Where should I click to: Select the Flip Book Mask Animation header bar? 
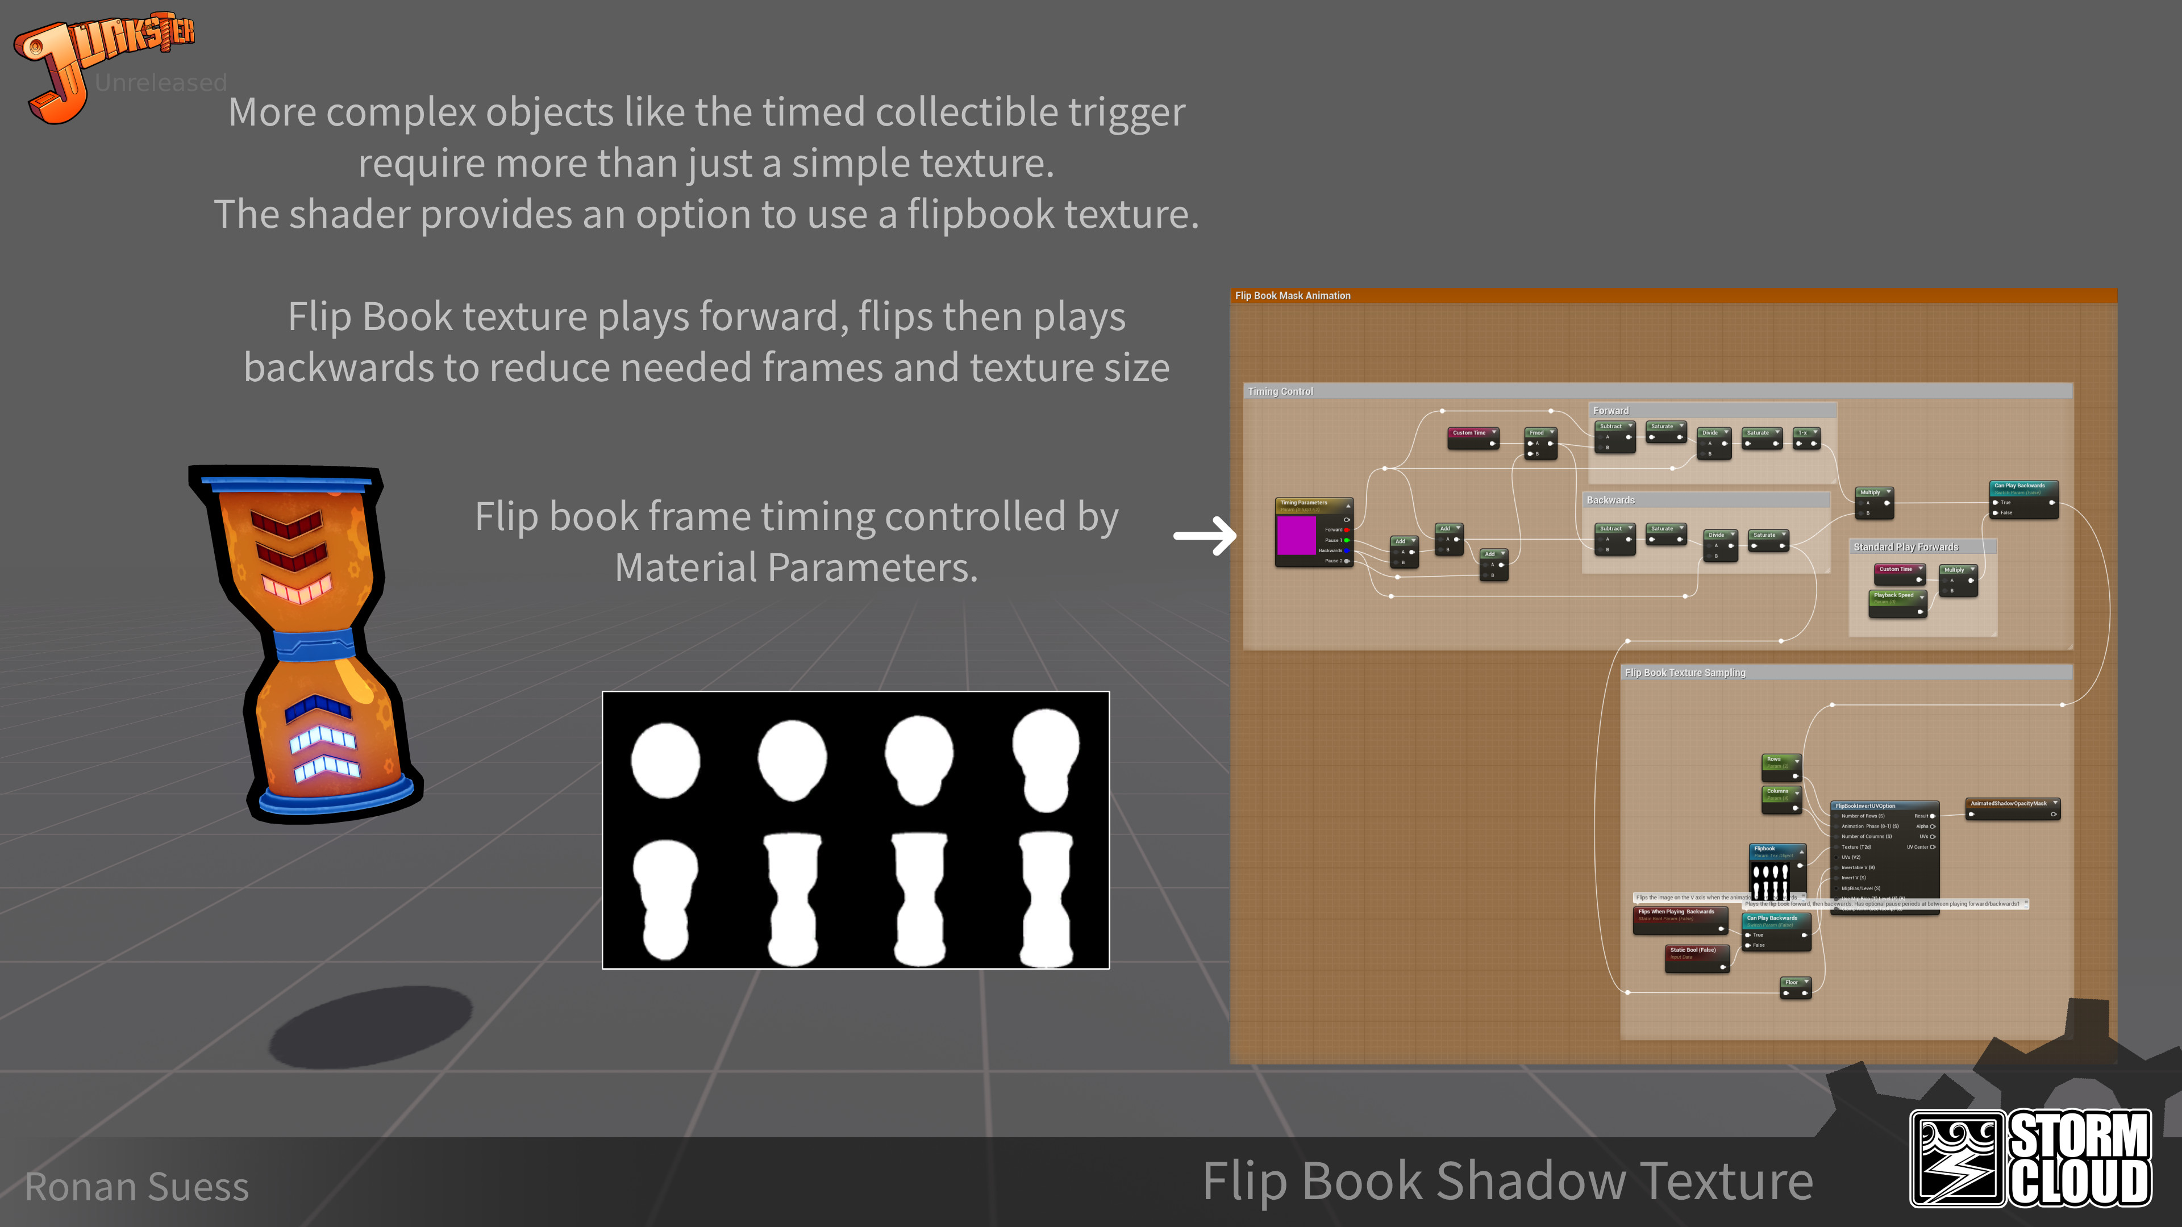coord(1293,297)
